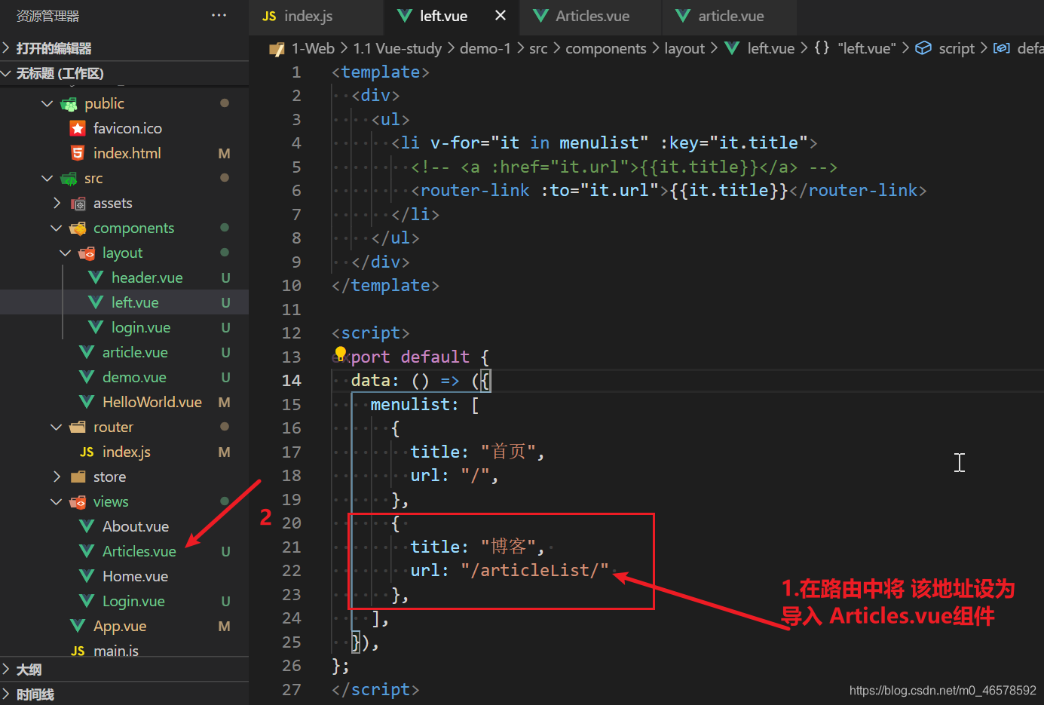Close the left.vue editor tab
The height and width of the screenshot is (705, 1044).
[x=501, y=15]
